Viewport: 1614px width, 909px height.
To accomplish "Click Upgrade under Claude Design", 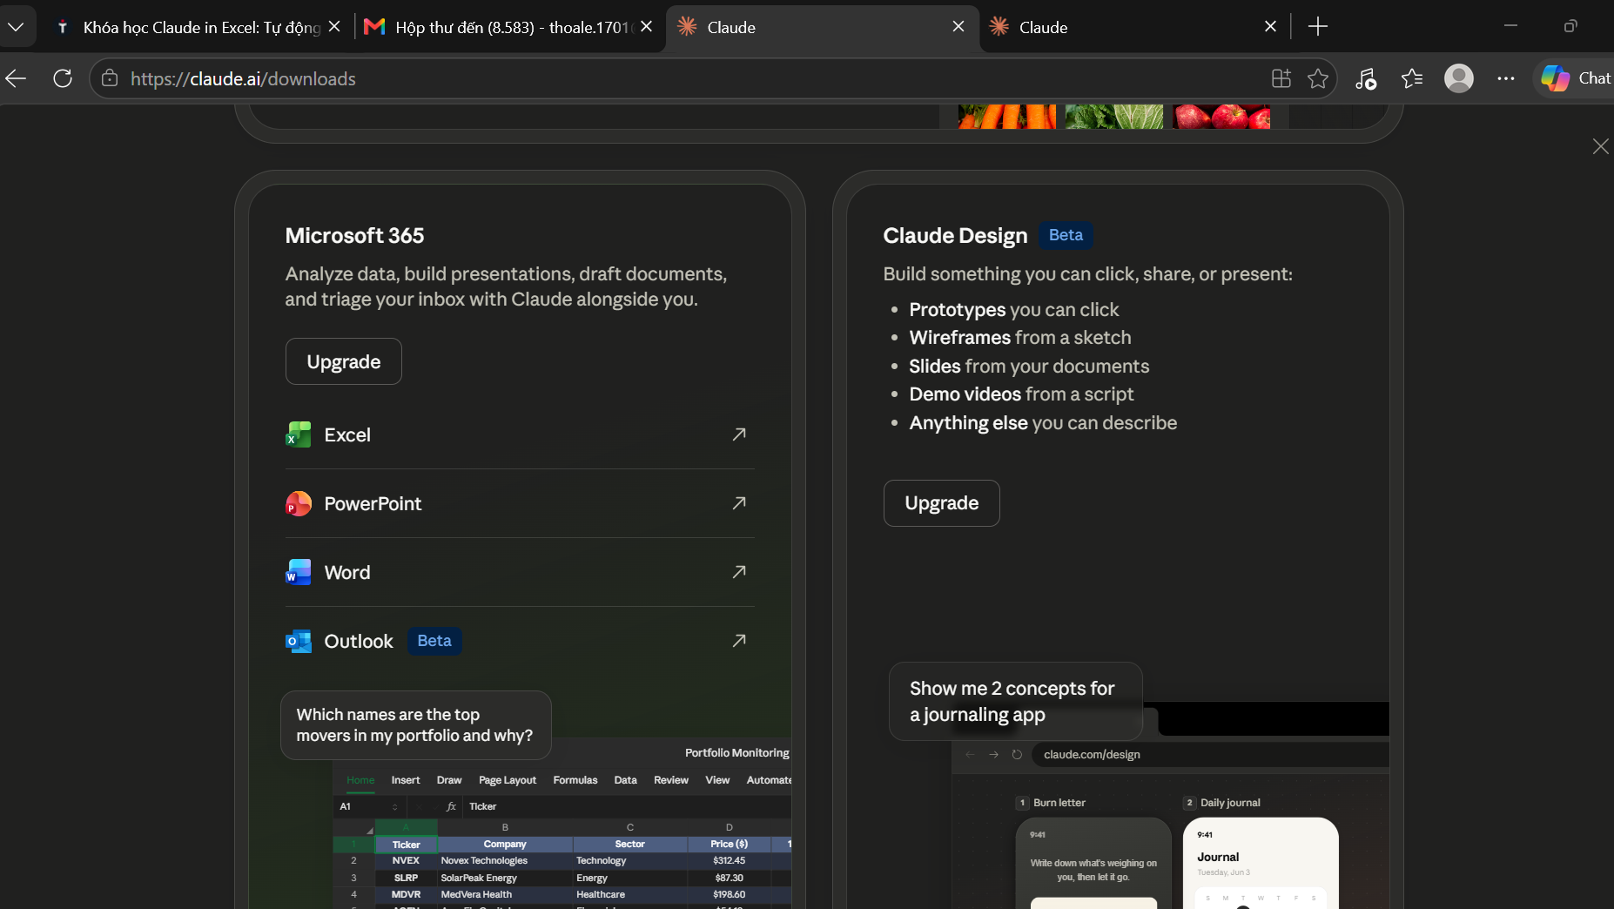I will click(942, 503).
